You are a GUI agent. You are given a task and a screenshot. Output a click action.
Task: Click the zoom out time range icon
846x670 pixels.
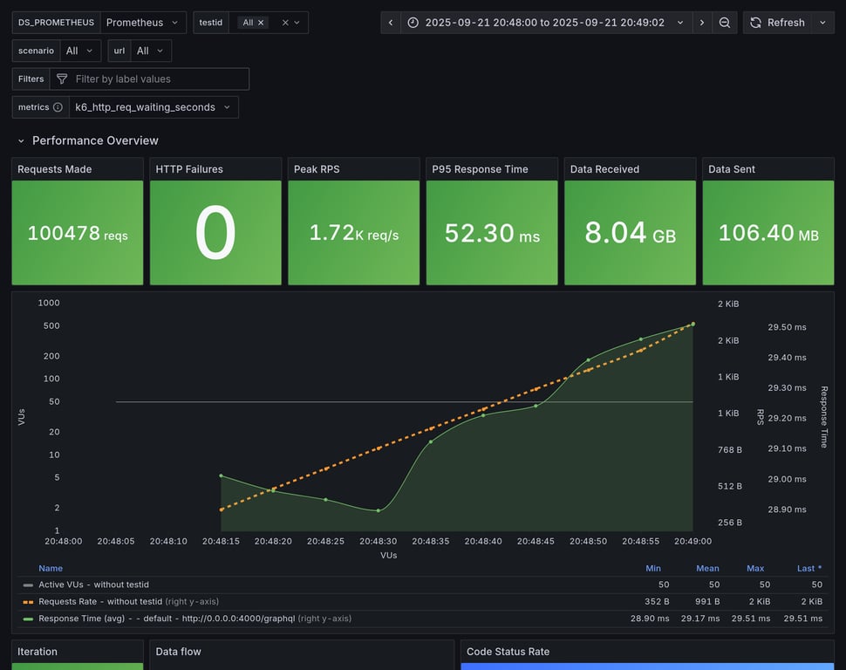725,23
